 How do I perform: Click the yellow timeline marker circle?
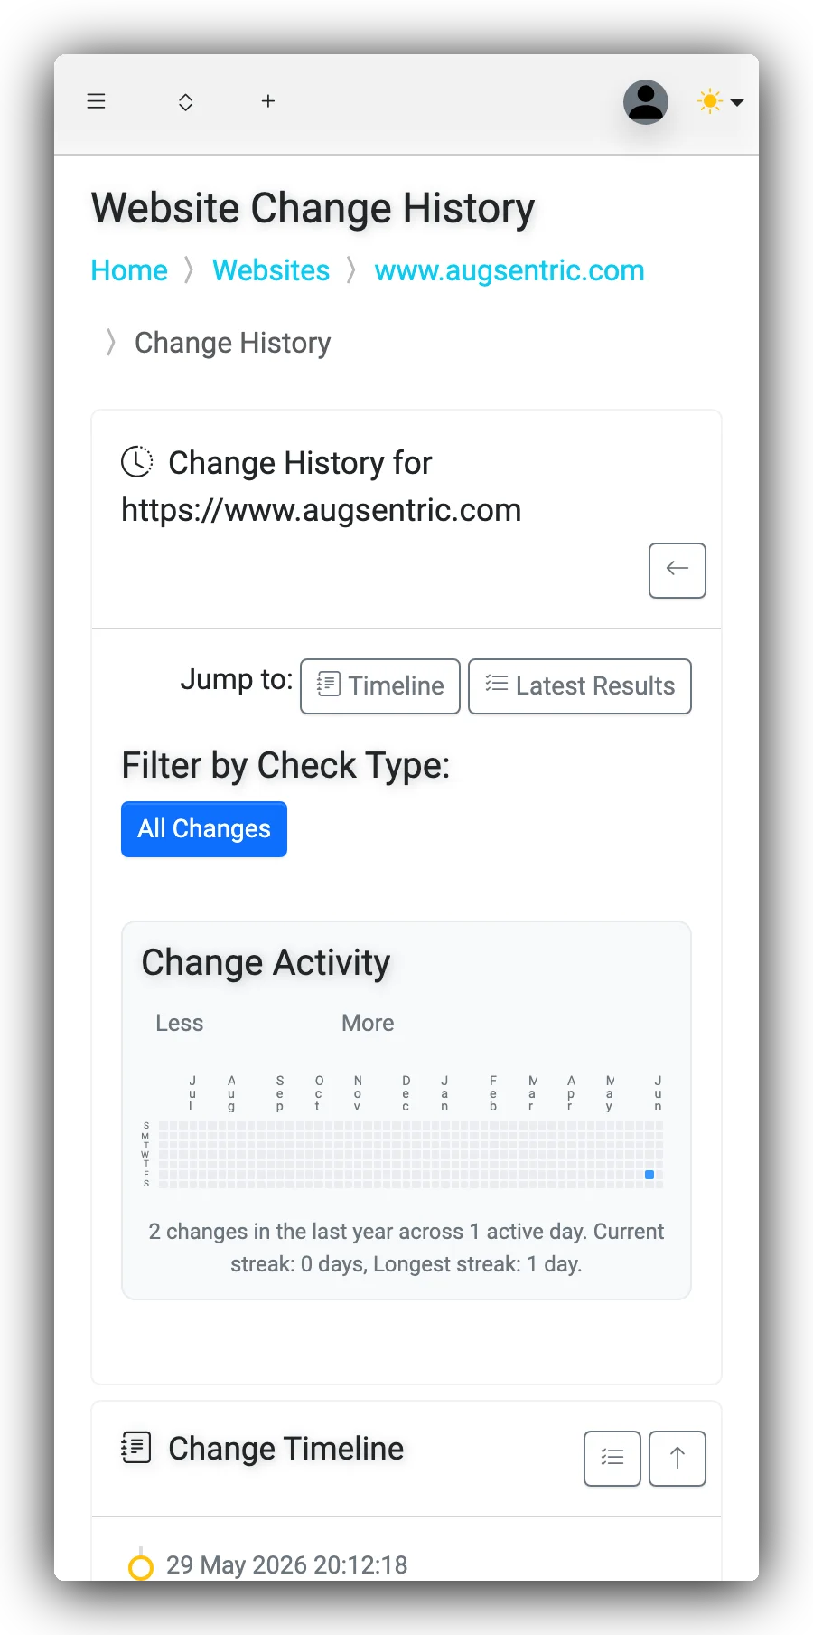pyautogui.click(x=141, y=1566)
